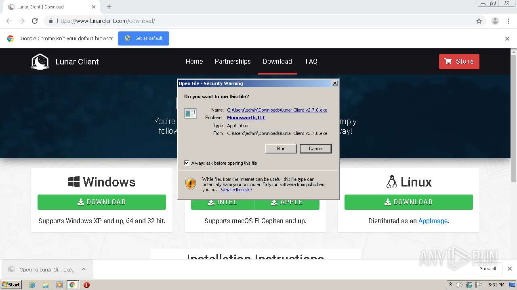Image resolution: width=517 pixels, height=290 pixels.
Task: Open the AppImage link
Action: [x=433, y=221]
